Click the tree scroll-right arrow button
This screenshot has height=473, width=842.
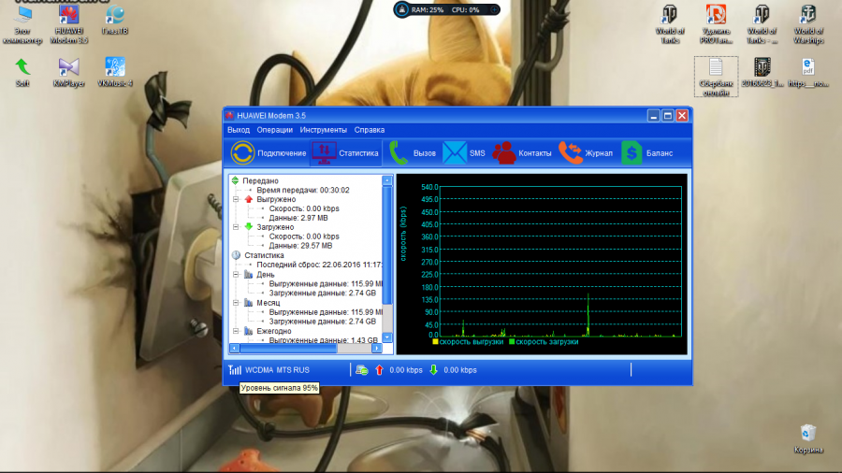point(377,348)
